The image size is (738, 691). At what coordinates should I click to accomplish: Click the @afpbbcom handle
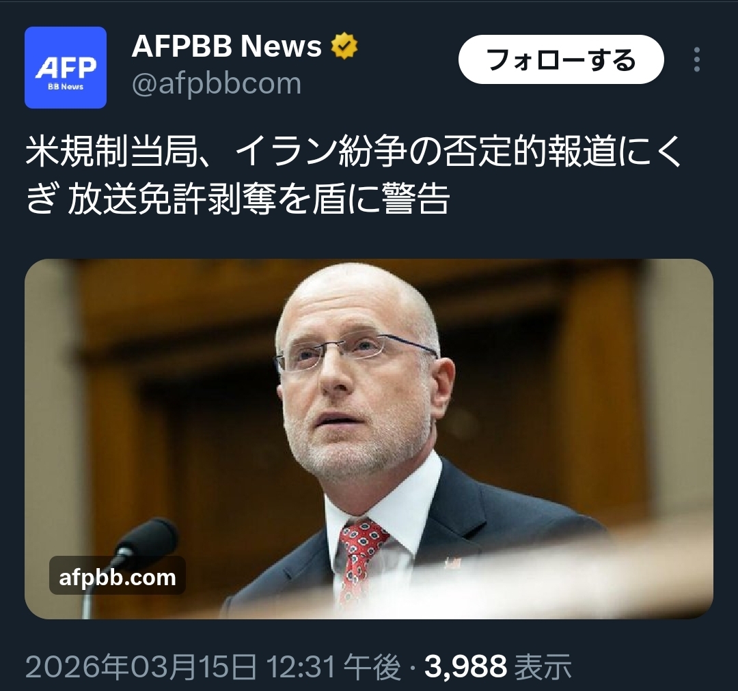(x=217, y=83)
